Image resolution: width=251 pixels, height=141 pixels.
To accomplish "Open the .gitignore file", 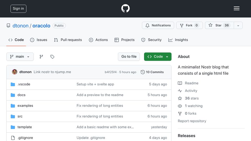I will pyautogui.click(x=25, y=138).
